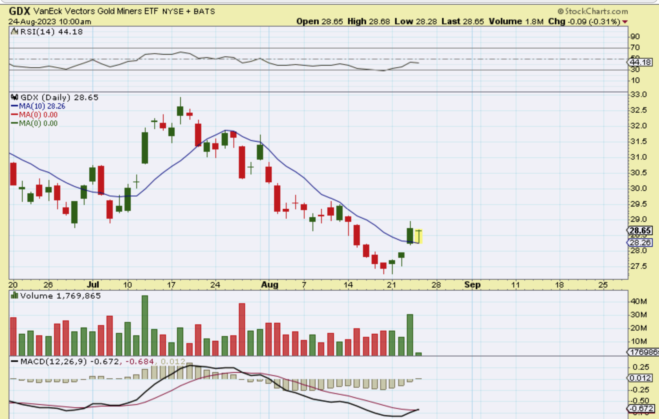Click the red MA(0) 0.00 legend entry

point(38,115)
